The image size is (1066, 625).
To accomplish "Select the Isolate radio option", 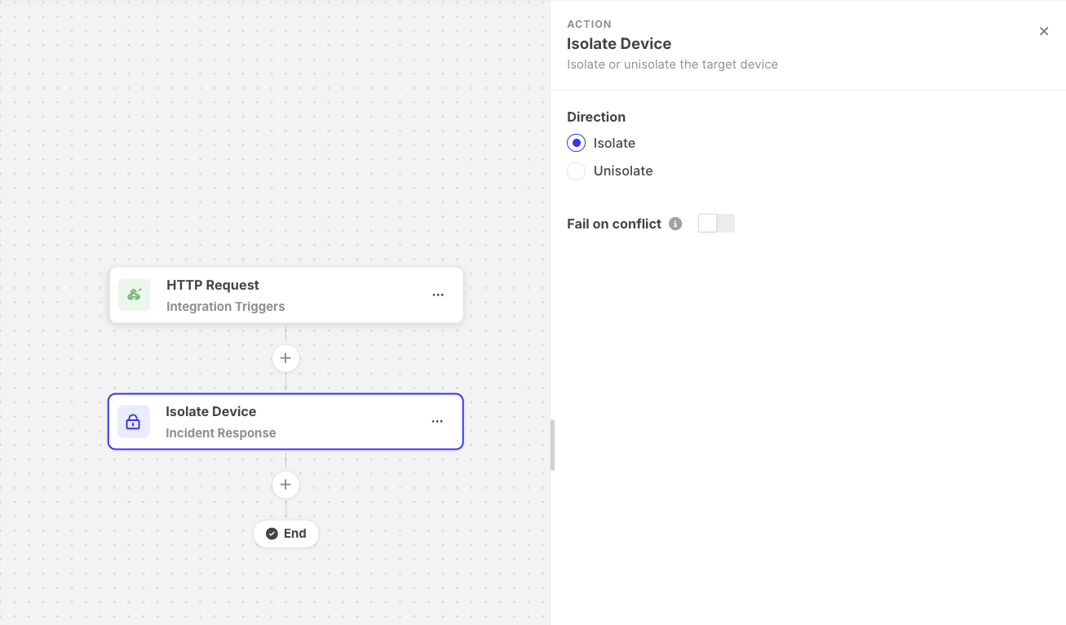I will pyautogui.click(x=576, y=143).
